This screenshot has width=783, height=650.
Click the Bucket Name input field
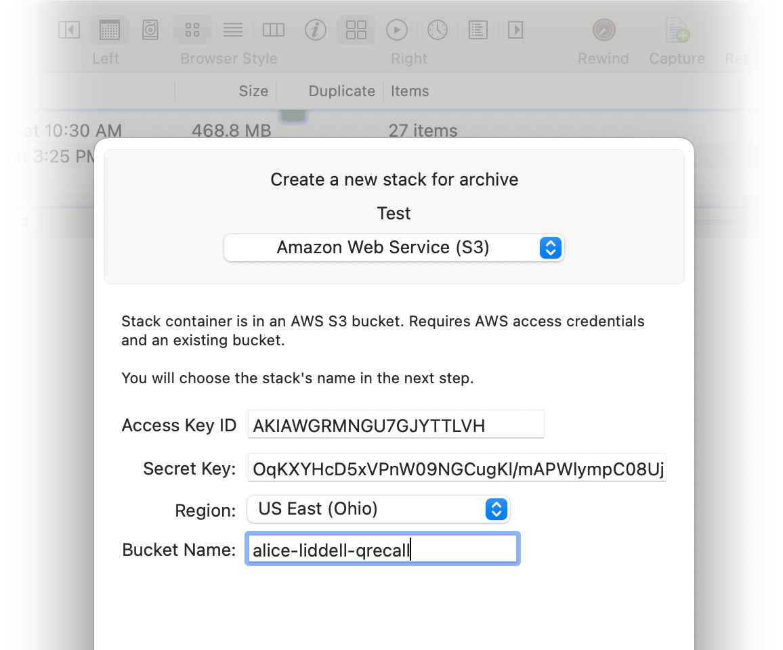click(x=382, y=550)
